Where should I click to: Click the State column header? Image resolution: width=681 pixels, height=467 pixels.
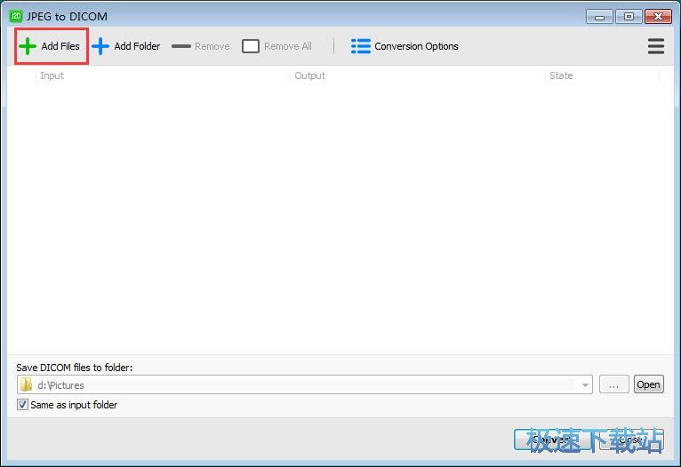pos(603,75)
